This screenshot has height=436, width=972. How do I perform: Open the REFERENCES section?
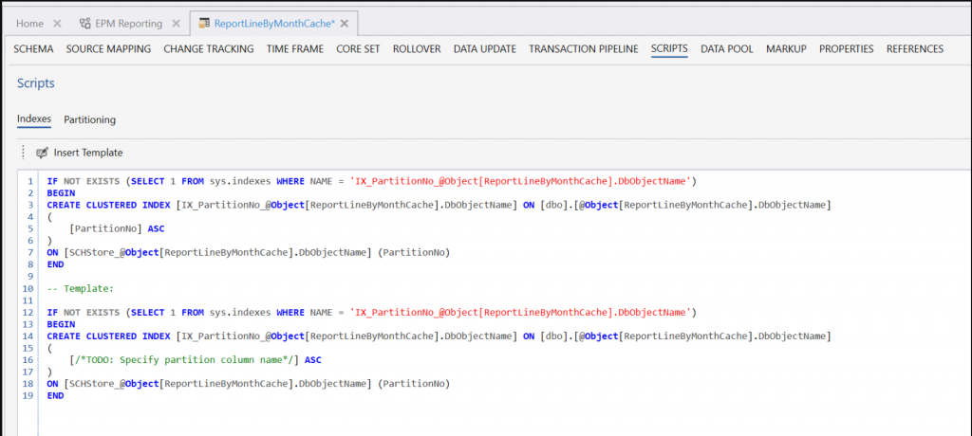tap(914, 49)
